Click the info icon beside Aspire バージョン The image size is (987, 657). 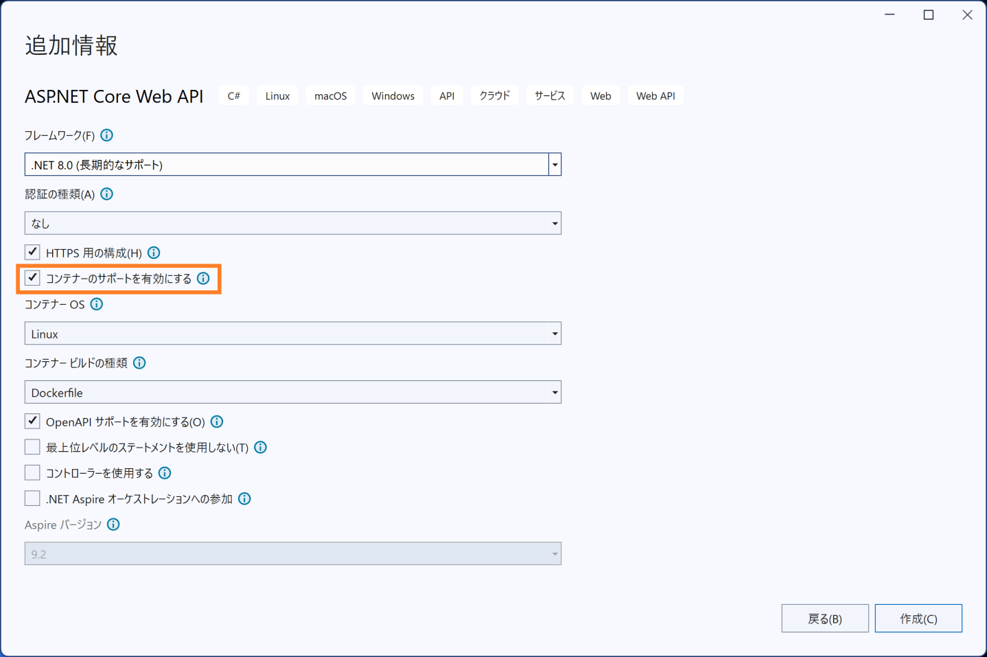(113, 525)
